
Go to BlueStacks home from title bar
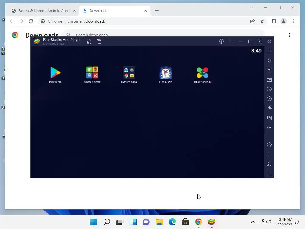coord(89,41)
